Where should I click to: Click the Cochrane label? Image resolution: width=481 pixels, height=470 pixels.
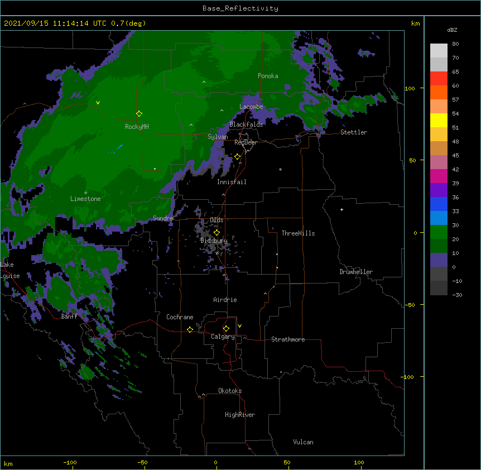[x=180, y=317]
